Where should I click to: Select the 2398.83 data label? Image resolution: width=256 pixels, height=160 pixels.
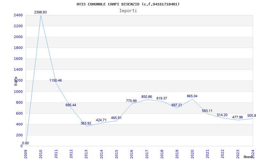point(41,12)
